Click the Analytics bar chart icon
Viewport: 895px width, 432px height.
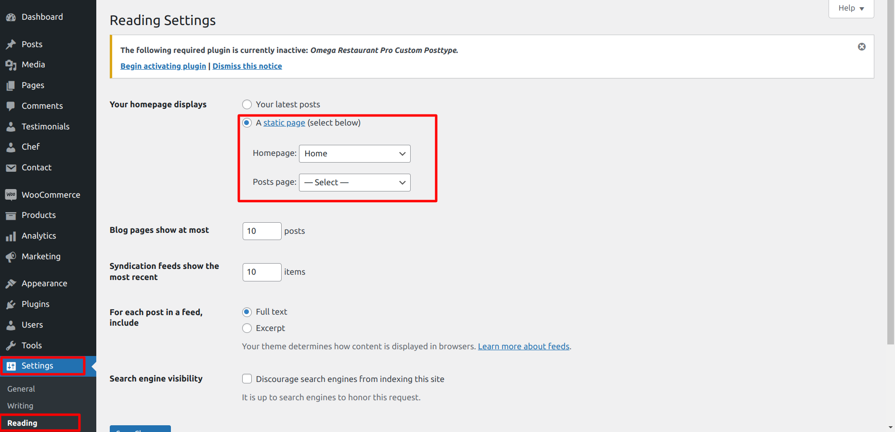coord(11,236)
